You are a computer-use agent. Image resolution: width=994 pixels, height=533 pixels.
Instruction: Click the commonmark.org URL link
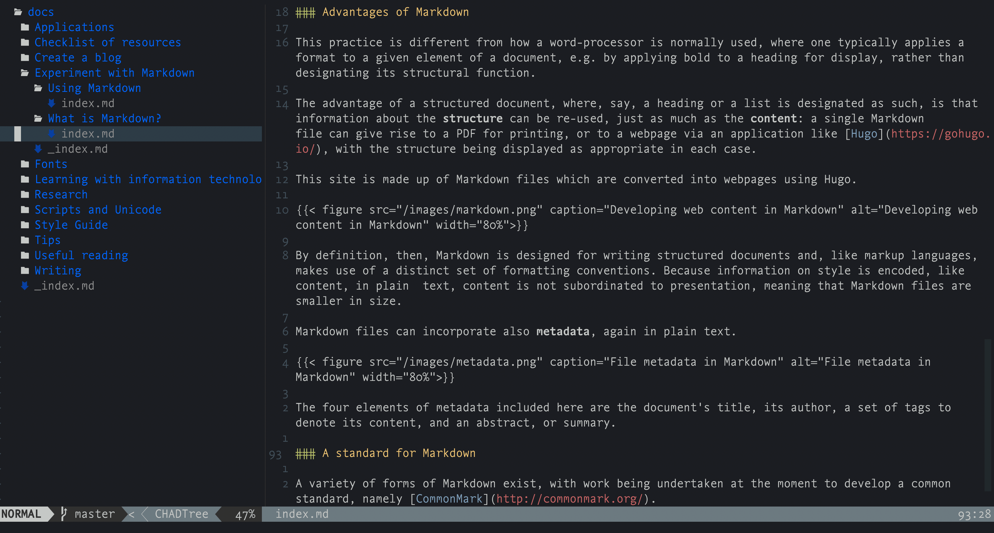pyautogui.click(x=570, y=499)
